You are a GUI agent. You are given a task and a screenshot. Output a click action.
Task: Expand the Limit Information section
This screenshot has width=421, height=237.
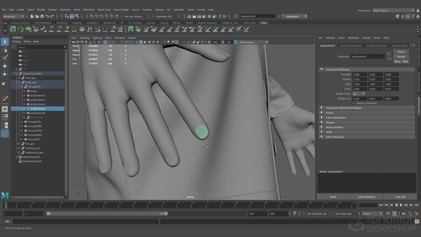click(322, 117)
